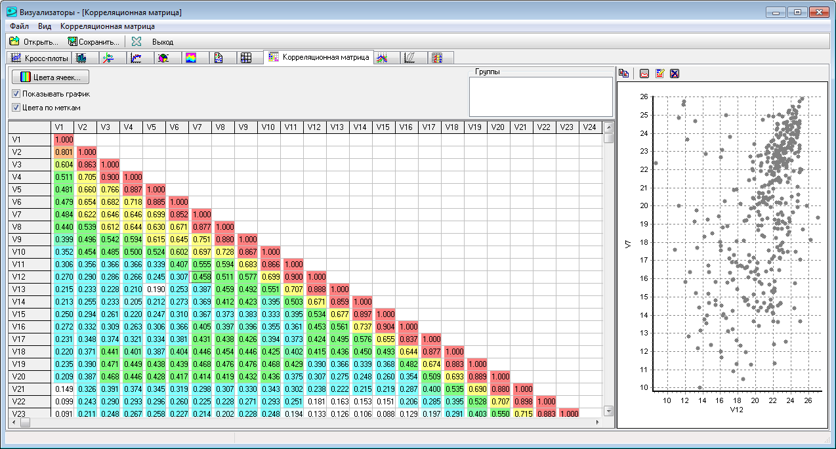Toggle the Цвета по меткам checkbox
The width and height of the screenshot is (836, 449).
(x=46, y=107)
